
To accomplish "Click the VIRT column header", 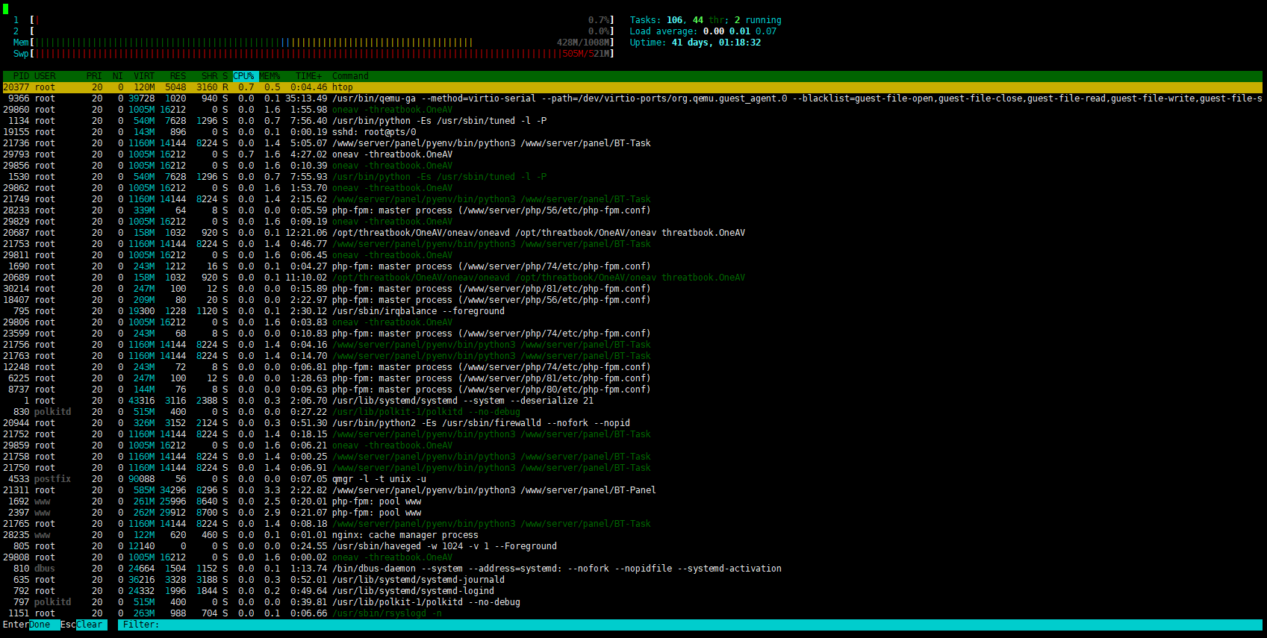I will [x=144, y=76].
